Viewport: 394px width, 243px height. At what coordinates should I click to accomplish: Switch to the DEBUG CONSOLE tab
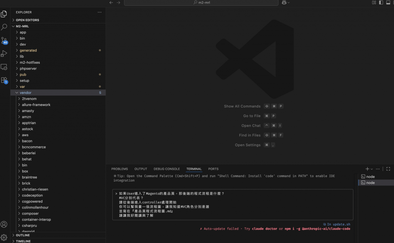167,169
